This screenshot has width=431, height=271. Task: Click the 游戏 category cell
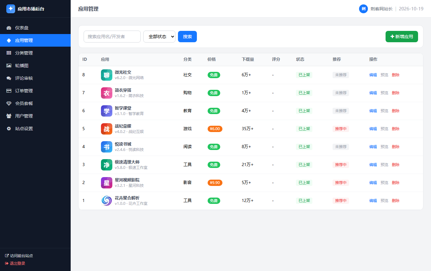[x=187, y=129]
